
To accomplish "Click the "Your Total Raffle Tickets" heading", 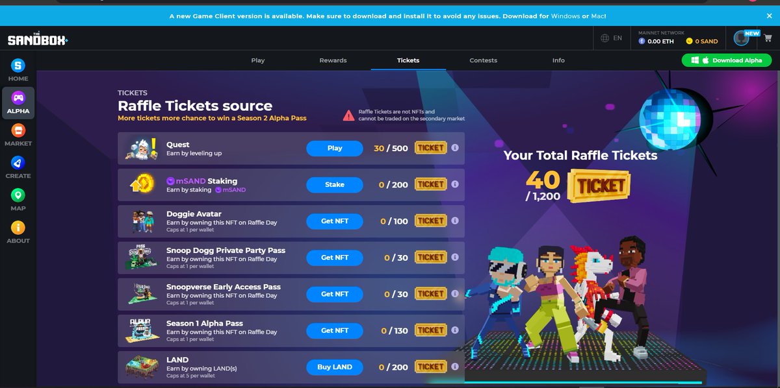I will [580, 155].
